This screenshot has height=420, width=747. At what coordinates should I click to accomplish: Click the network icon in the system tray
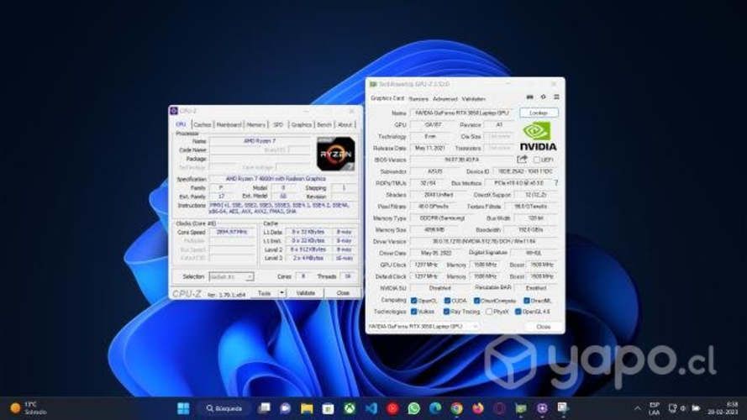pos(673,408)
